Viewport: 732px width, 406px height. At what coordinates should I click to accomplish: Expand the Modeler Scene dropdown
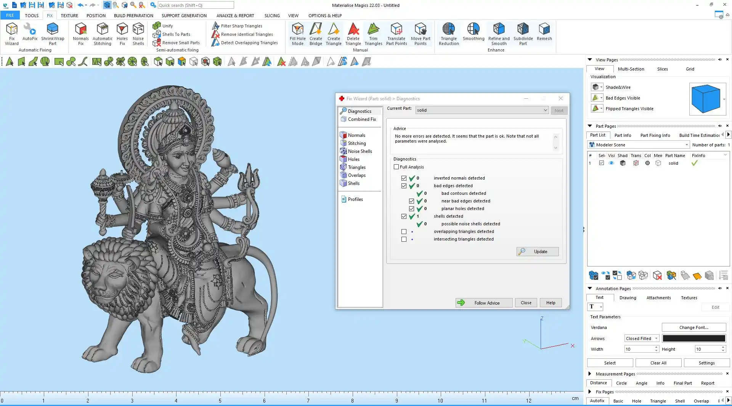(687, 145)
